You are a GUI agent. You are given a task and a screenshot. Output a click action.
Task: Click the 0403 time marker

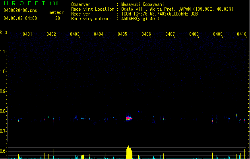pos(75,34)
